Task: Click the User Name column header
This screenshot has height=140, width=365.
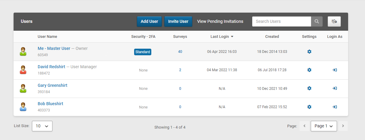Action: pos(47,37)
